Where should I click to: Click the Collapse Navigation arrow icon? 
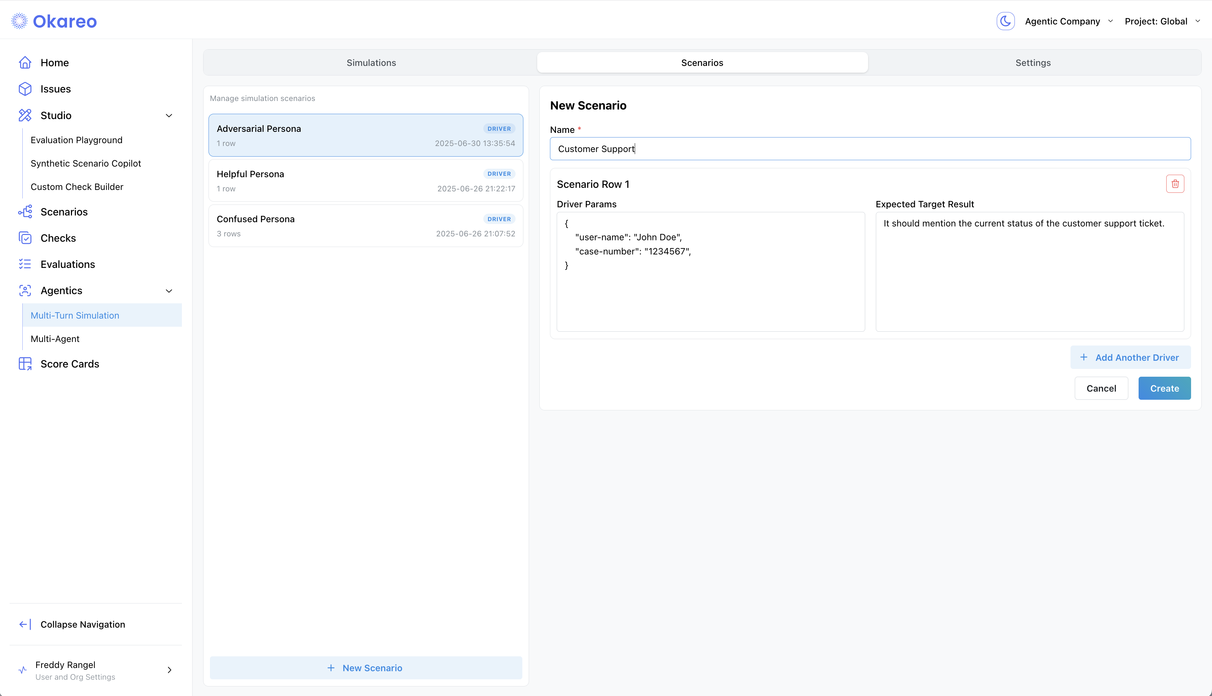pyautogui.click(x=25, y=624)
